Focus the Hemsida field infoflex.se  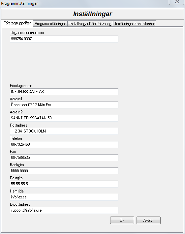[64, 197]
